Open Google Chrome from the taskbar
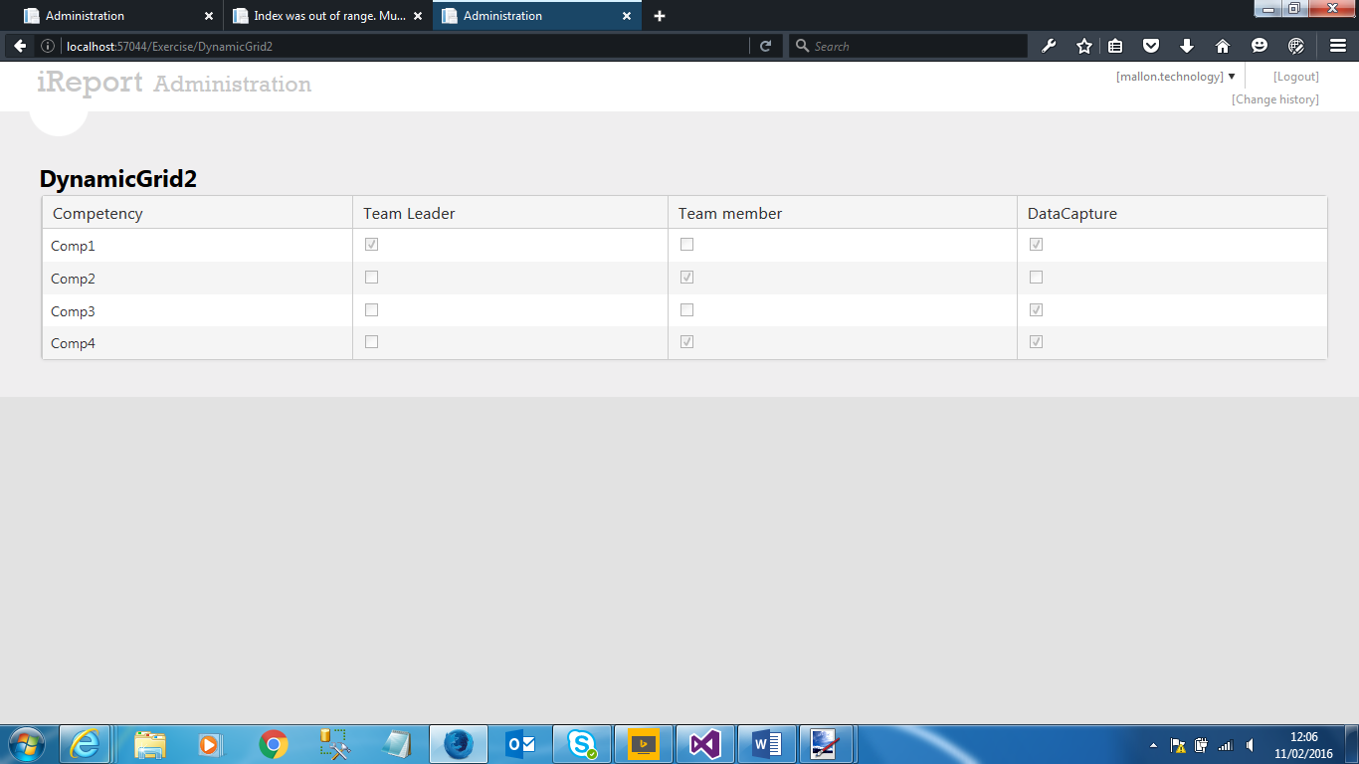 pos(274,744)
